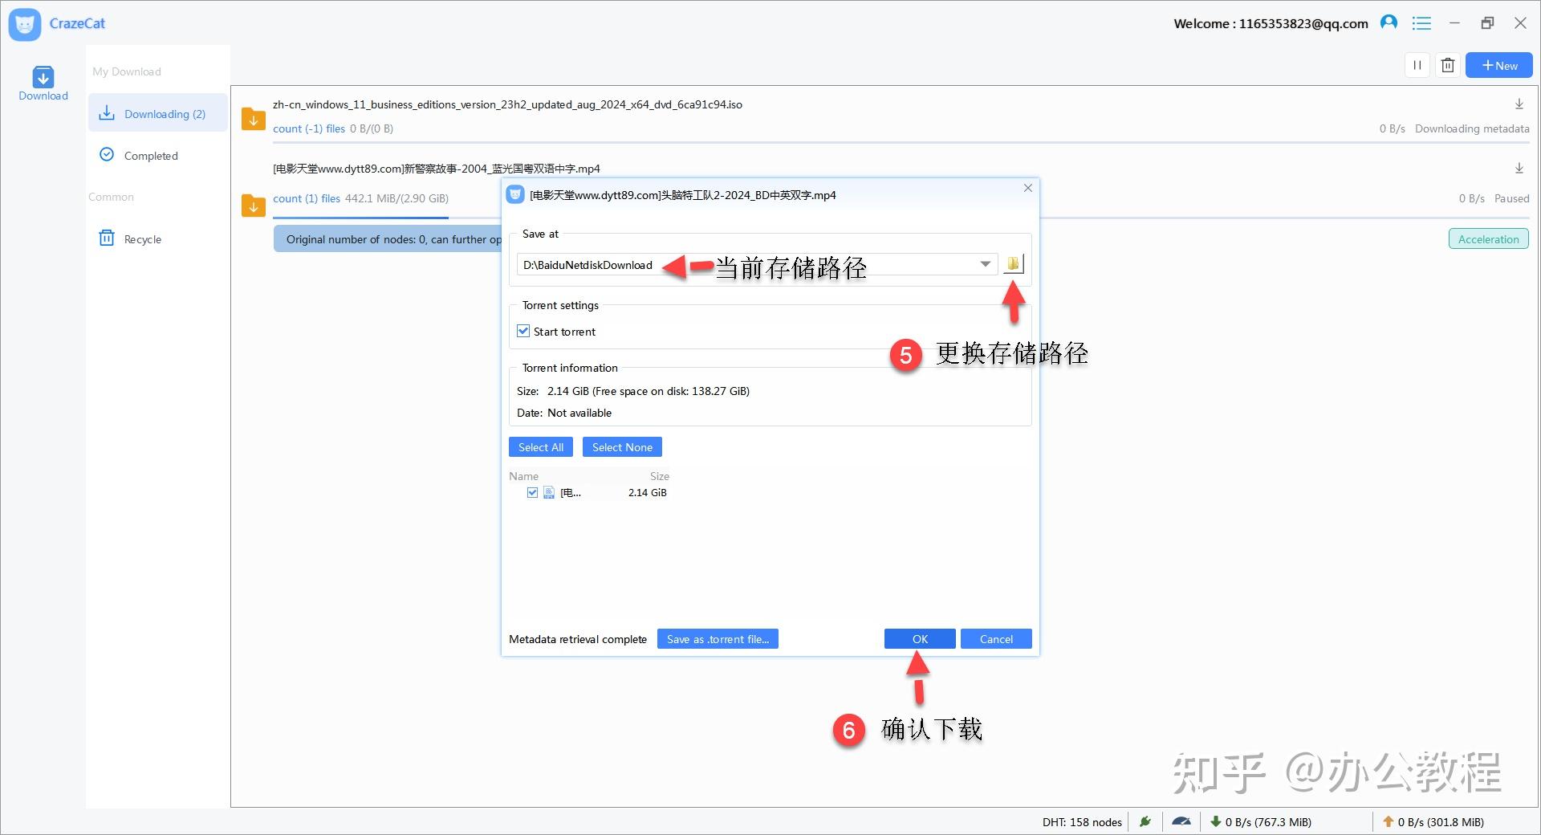Click the Date: Not available line

(564, 413)
